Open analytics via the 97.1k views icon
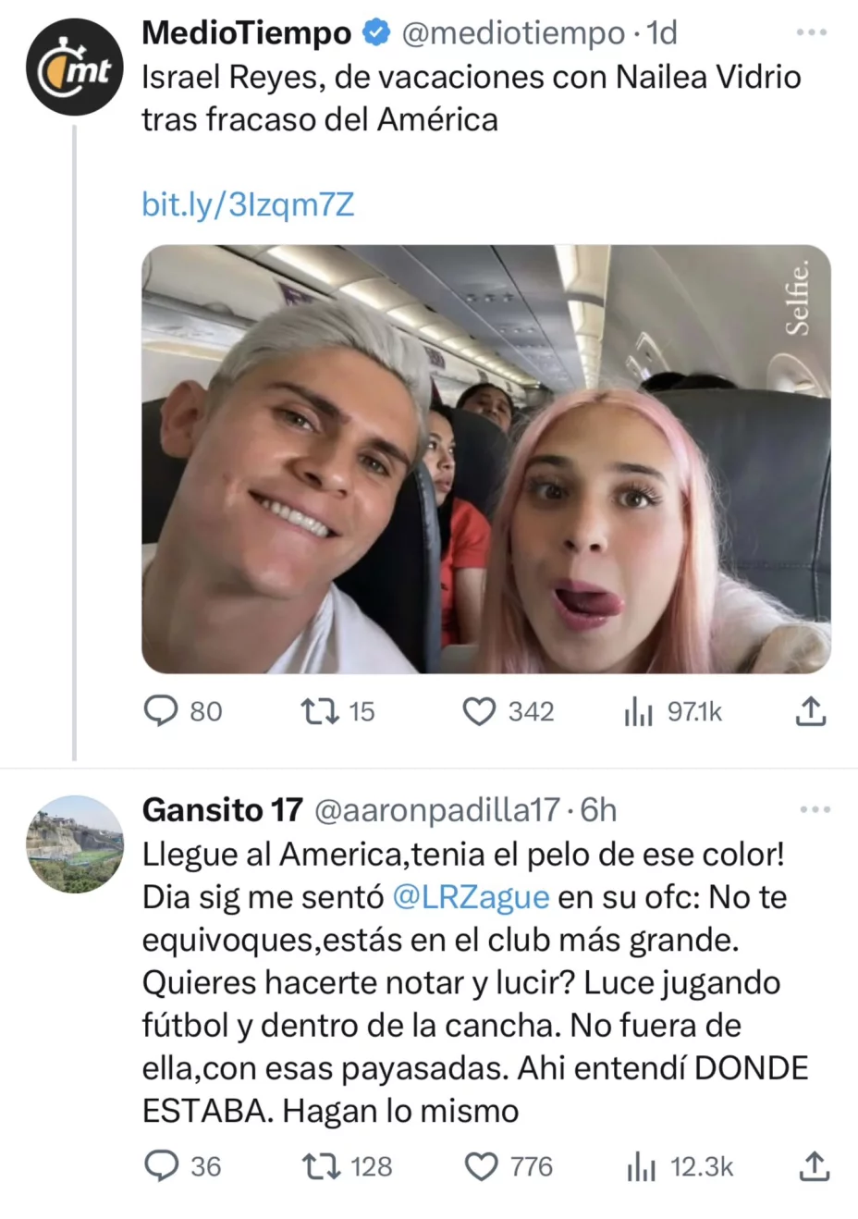 639,711
